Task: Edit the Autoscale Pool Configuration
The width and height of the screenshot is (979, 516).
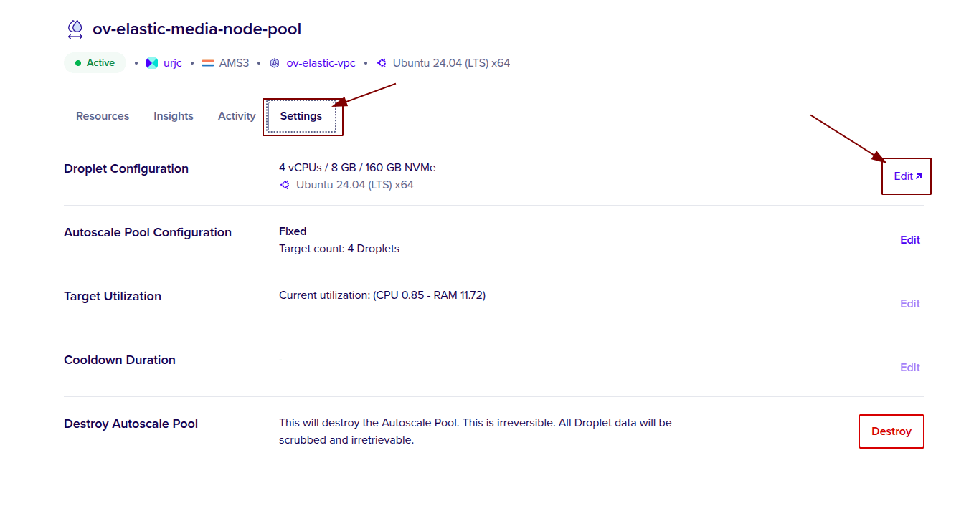Action: [909, 239]
